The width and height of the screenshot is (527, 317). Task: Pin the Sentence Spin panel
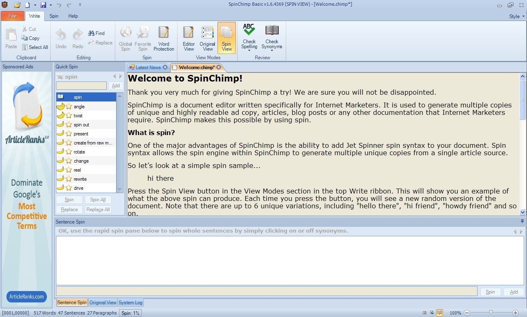tap(522, 221)
